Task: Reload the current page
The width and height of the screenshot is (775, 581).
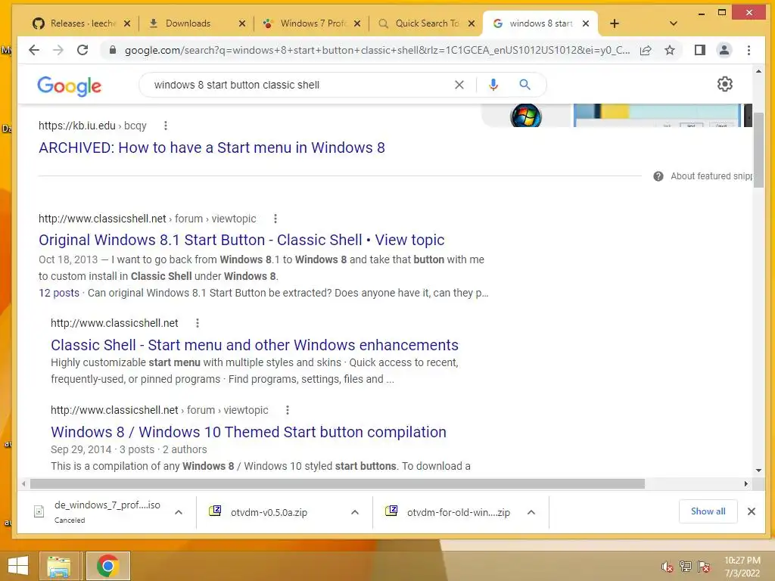Action: click(x=82, y=50)
